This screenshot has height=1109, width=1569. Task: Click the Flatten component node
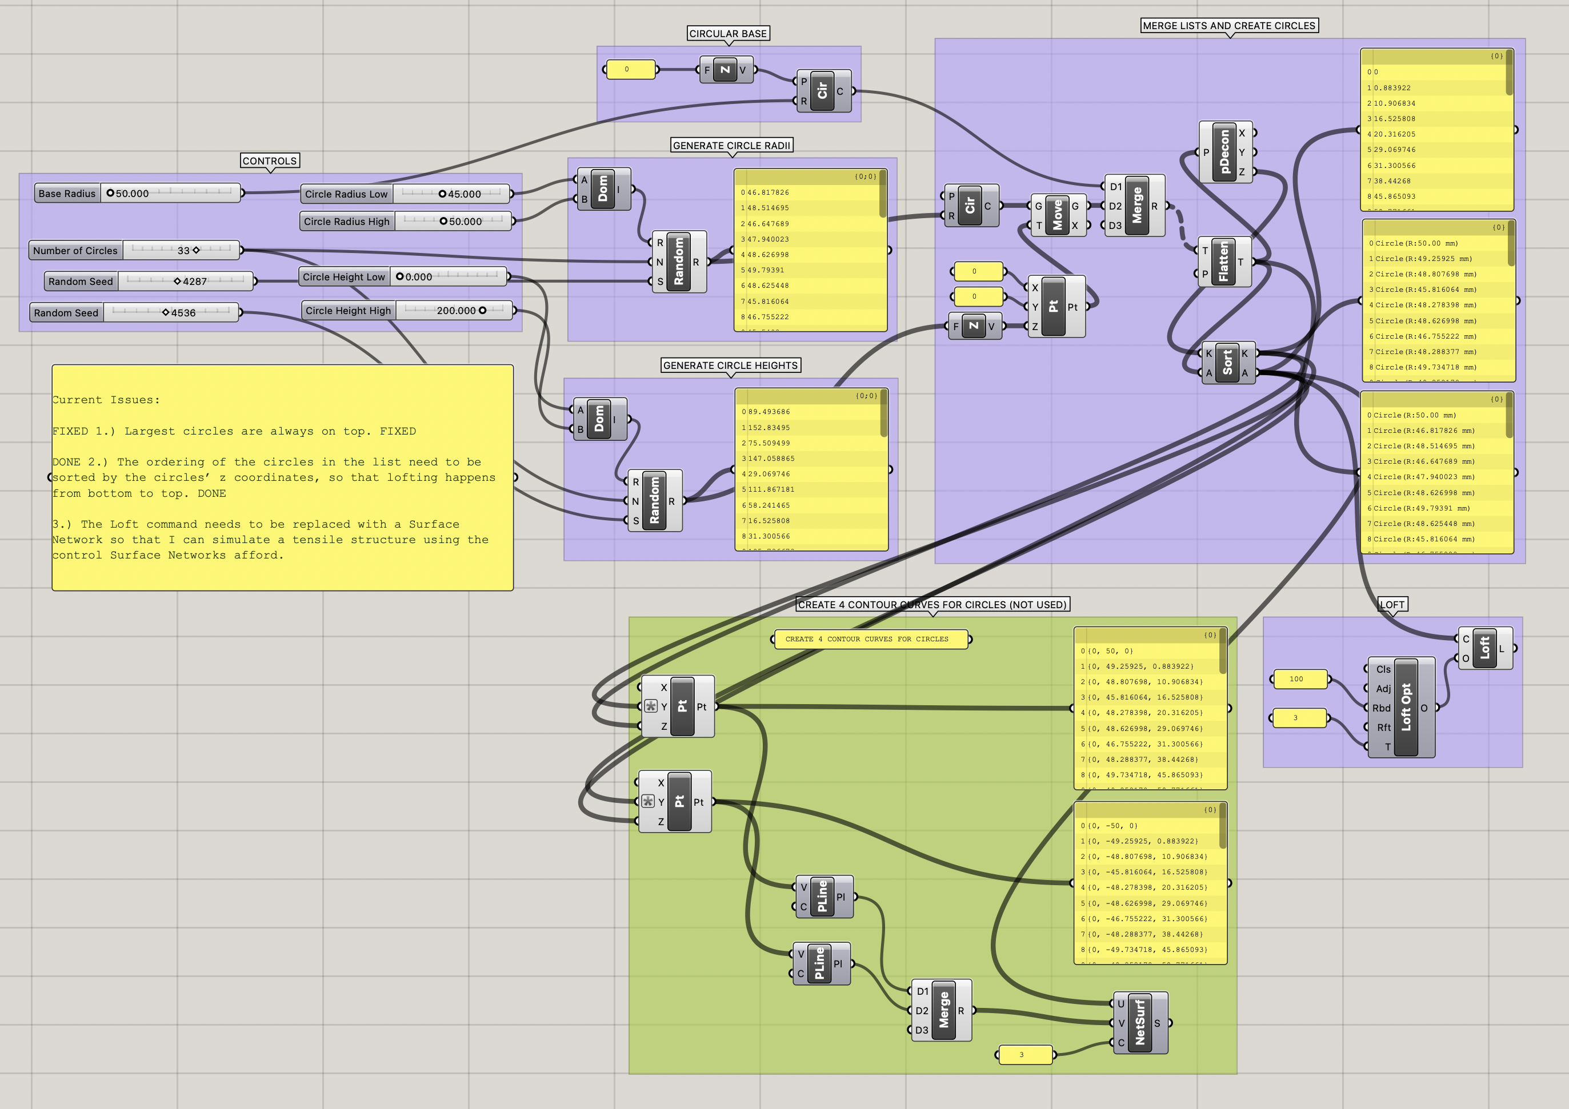[x=1223, y=262]
